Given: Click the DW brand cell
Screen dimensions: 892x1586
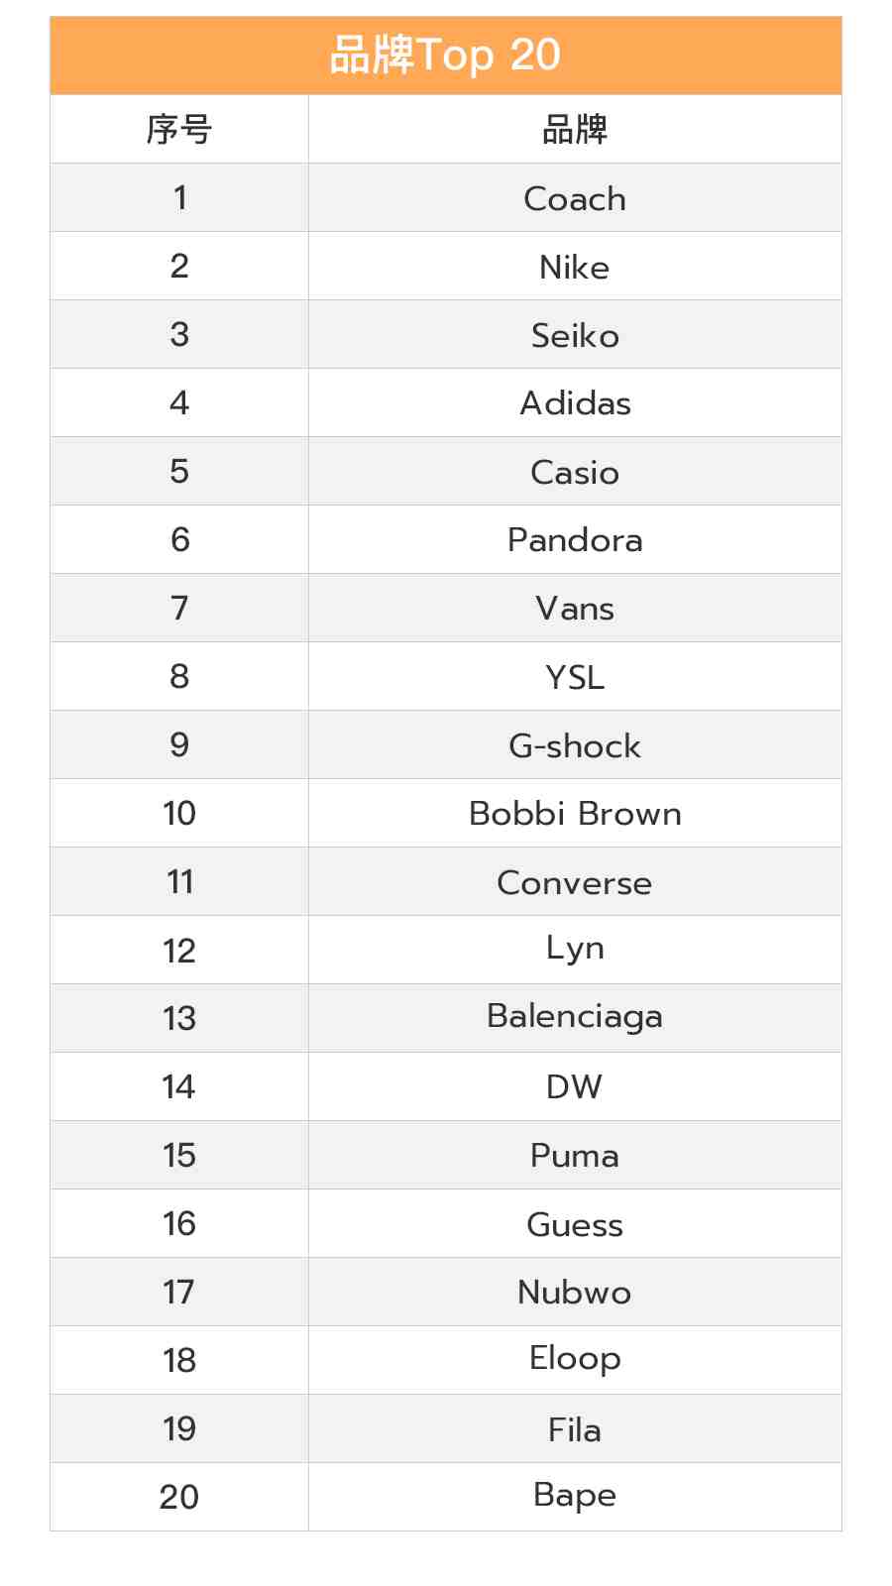Looking at the screenshot, I should point(575,1087).
